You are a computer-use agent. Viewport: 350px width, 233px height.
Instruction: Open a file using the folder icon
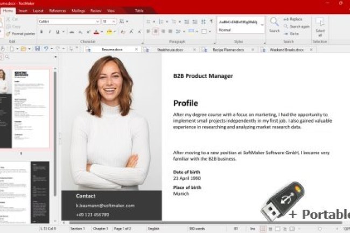tap(23, 48)
